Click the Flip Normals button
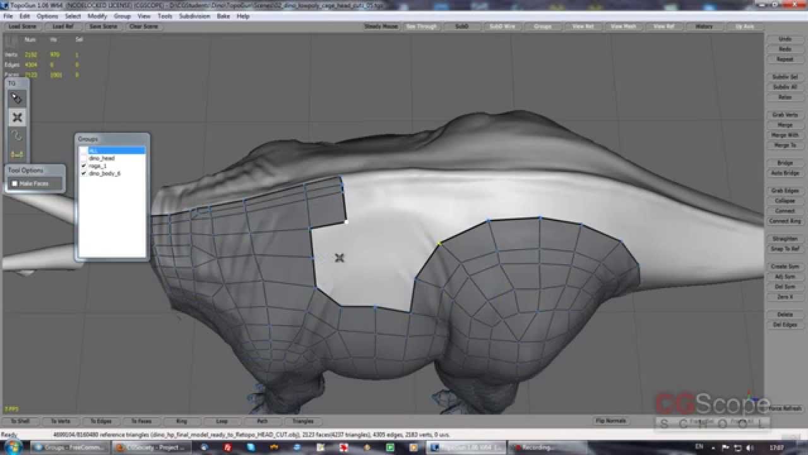808x455 pixels. tap(611, 421)
